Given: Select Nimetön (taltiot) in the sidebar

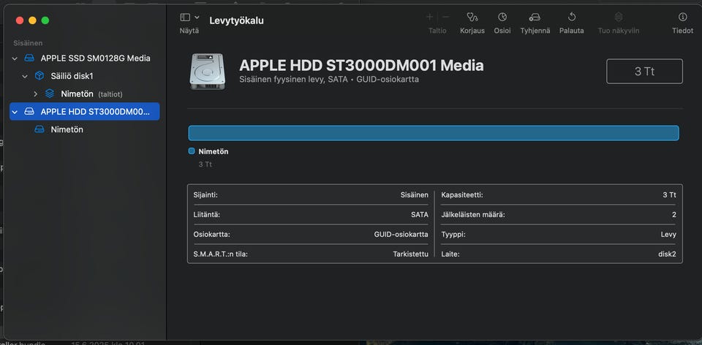Looking at the screenshot, I should [x=92, y=94].
